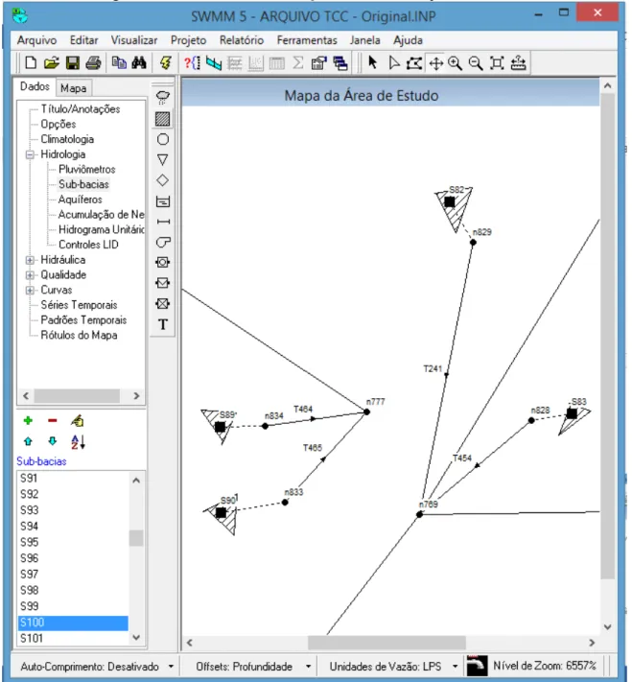The height and width of the screenshot is (682, 632).
Task: Click the Run Simulation lightning icon
Action: (165, 63)
